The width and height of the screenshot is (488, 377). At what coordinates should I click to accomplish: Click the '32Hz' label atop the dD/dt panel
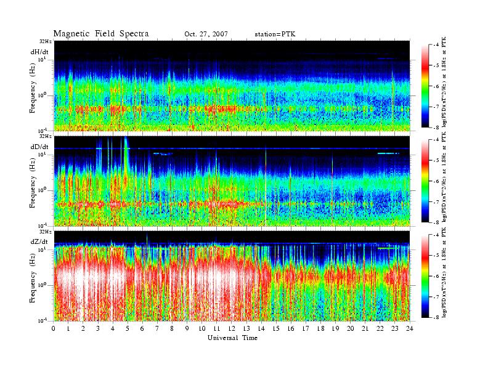(46, 136)
